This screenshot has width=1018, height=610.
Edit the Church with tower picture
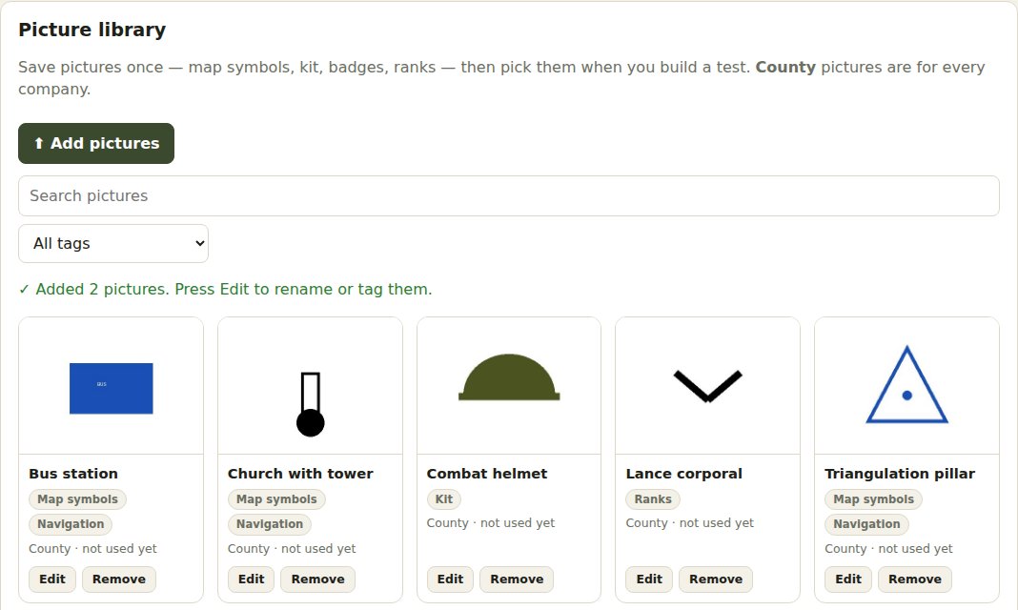click(x=252, y=579)
